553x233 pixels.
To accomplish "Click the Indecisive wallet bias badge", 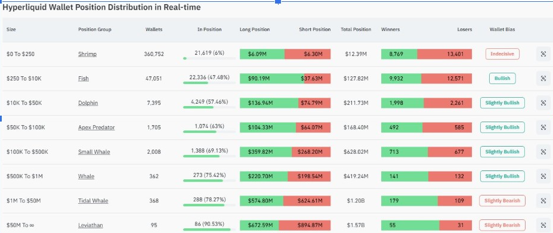I will (x=502, y=54).
